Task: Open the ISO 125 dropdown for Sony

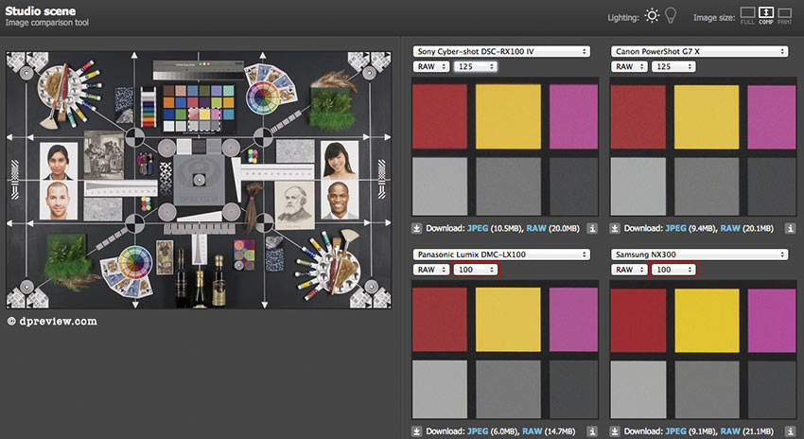Action: 476,66
